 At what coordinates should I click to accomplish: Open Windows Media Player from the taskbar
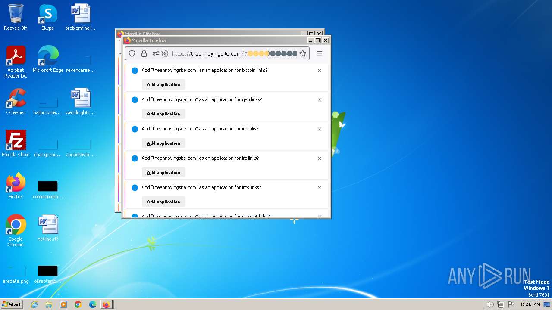[63, 304]
